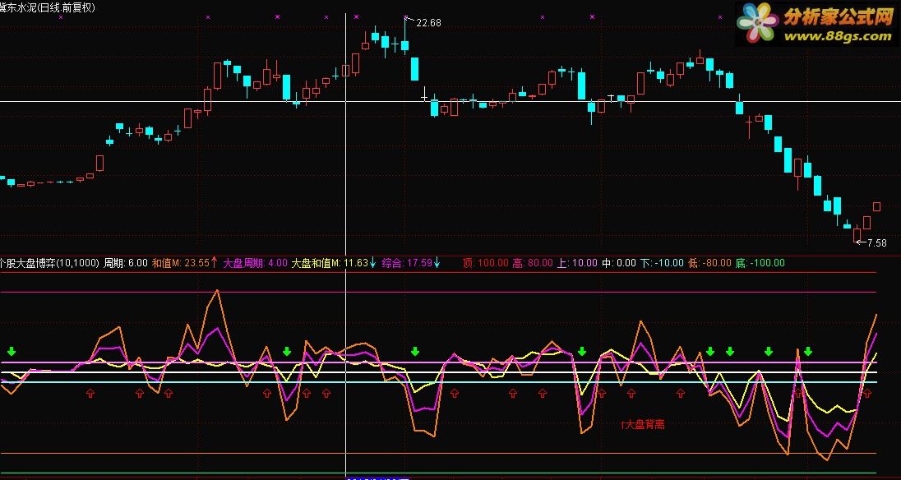Viewport: 901px width, 480px height.
Task: Select the 22.68 high price label
Action: click(428, 23)
